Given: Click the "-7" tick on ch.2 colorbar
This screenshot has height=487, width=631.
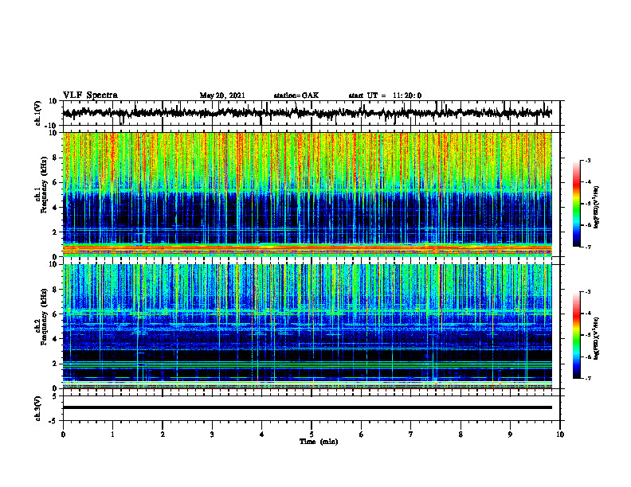Looking at the screenshot, I should click(587, 378).
